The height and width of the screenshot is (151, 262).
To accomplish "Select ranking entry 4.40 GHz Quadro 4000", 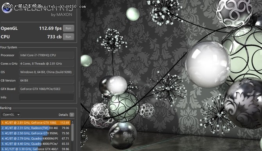I will coord(36,144).
